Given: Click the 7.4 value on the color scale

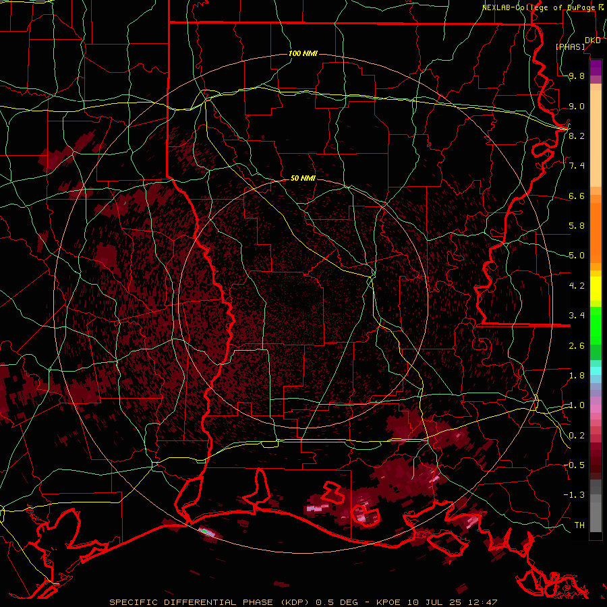Looking at the screenshot, I should [577, 166].
